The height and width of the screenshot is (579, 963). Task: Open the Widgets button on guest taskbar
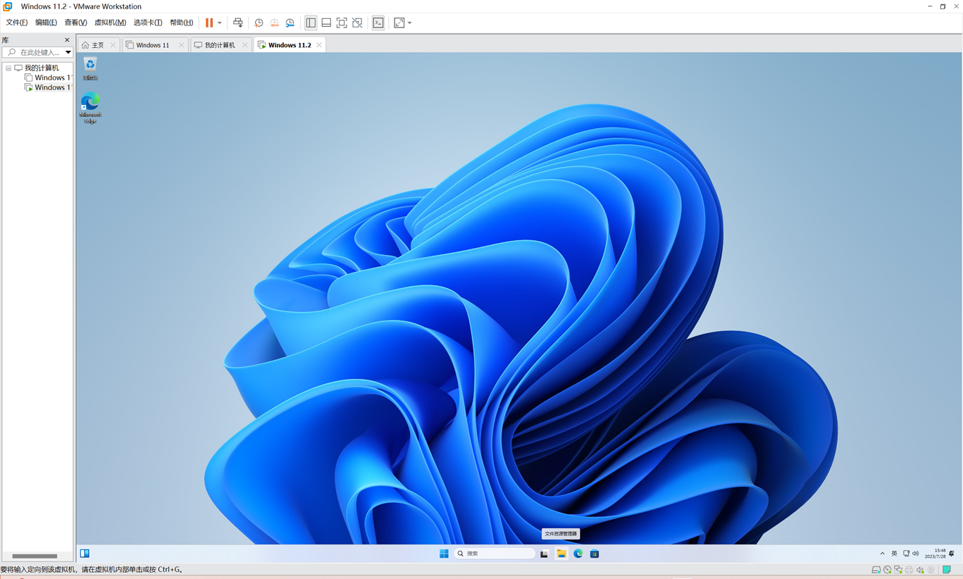[85, 554]
